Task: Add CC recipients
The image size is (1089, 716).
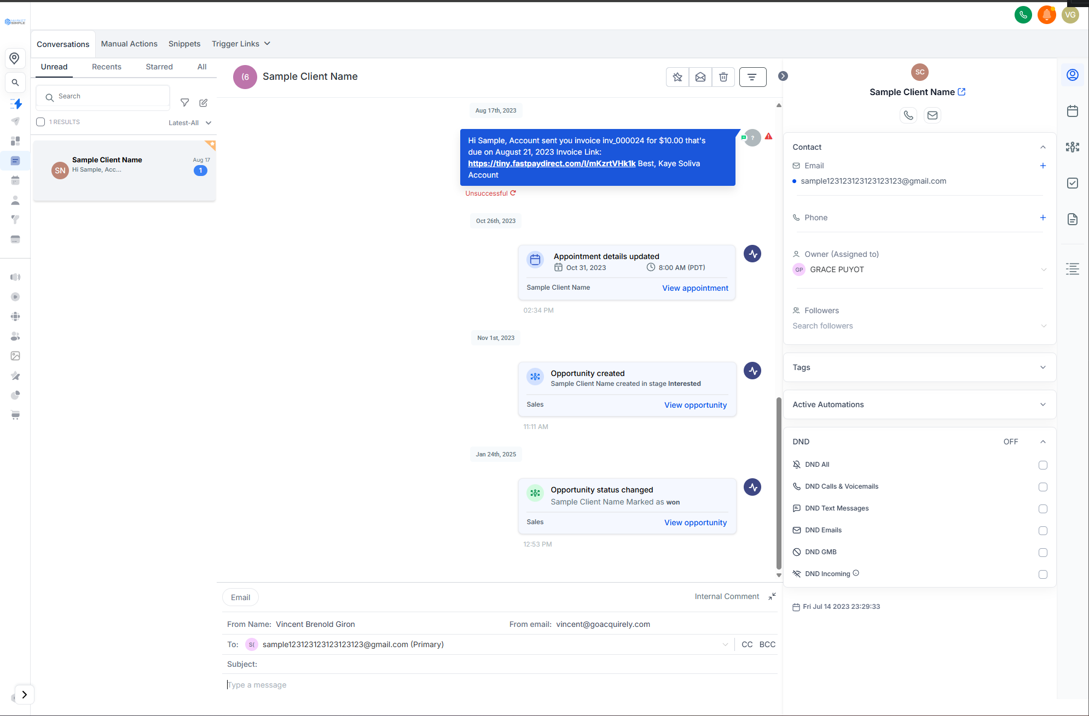Action: [x=747, y=644]
